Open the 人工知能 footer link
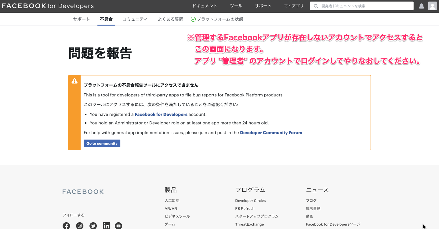Viewport: 439px width, 229px height. (172, 200)
